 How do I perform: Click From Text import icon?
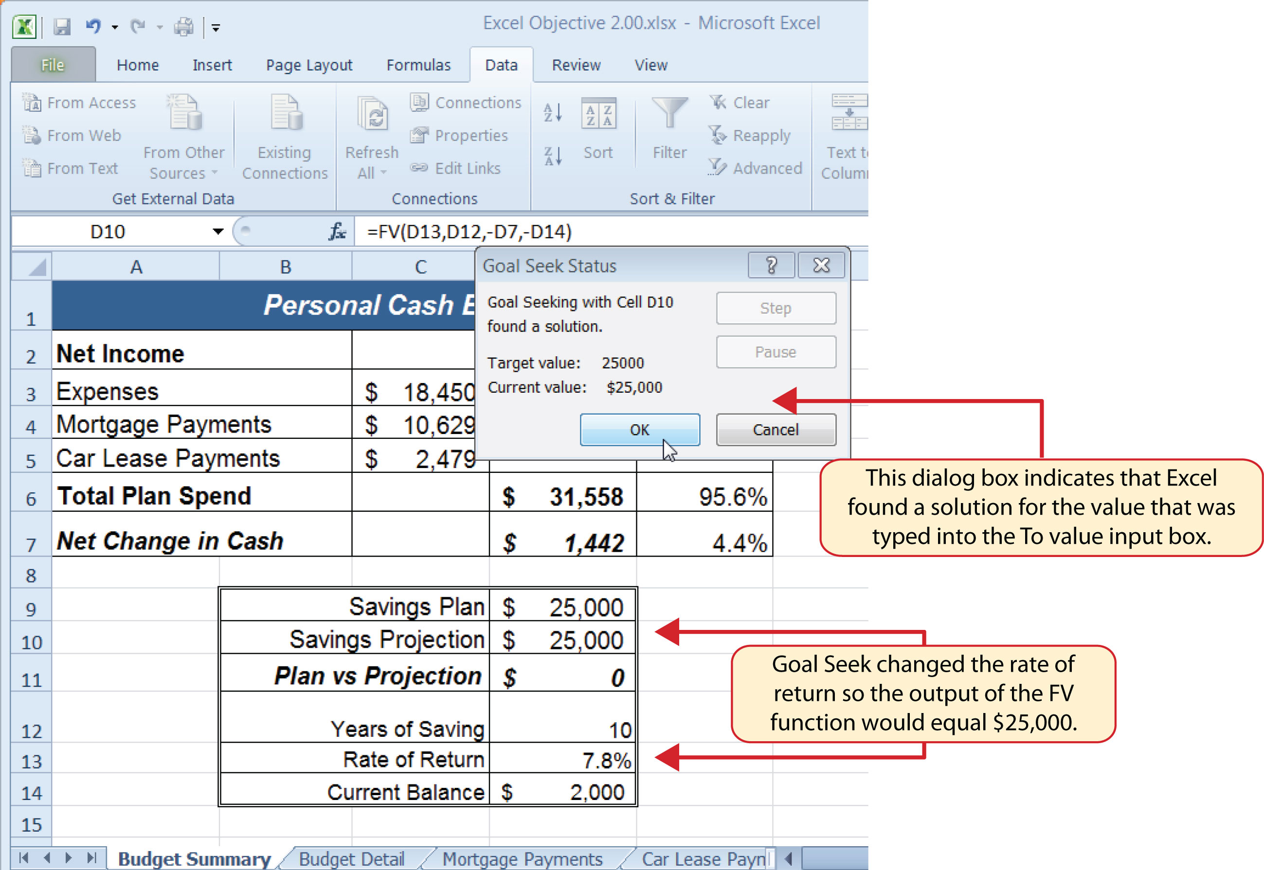coord(32,168)
